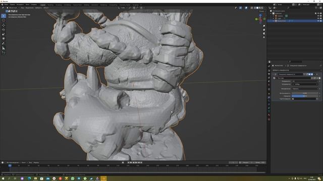Jump to the first frame in the timeline
This screenshot has height=181, width=323.
pyautogui.click(x=128, y=162)
